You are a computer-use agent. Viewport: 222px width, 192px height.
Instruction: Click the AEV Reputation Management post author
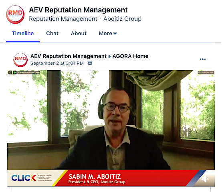(x=69, y=56)
